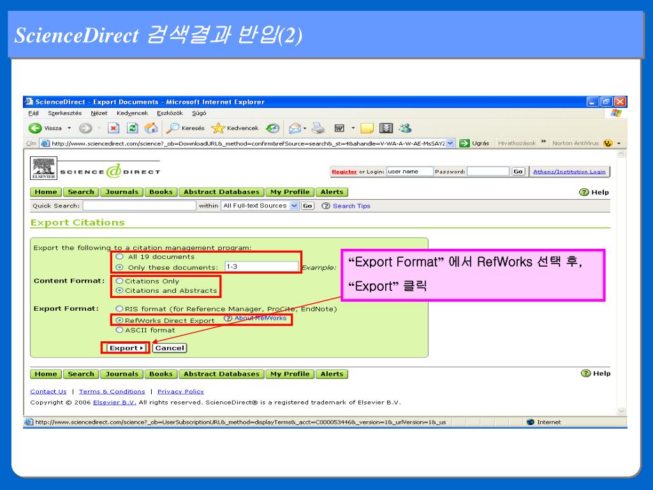
Task: Click the Back (Vissza) arrow icon
Action: click(x=35, y=128)
